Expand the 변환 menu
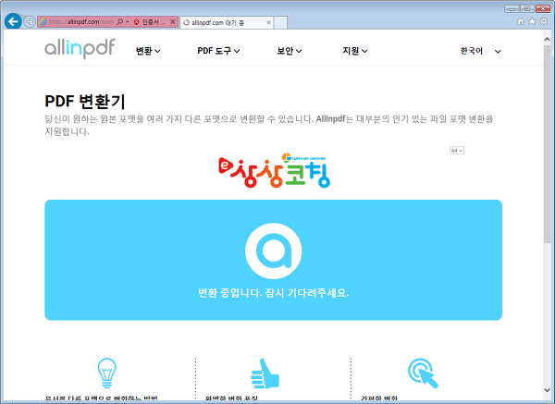 point(148,51)
